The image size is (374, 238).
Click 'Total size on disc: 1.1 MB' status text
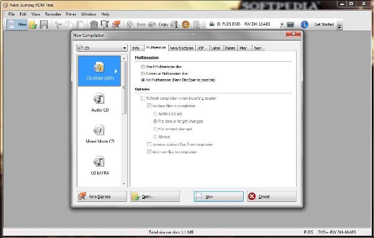(x=171, y=232)
